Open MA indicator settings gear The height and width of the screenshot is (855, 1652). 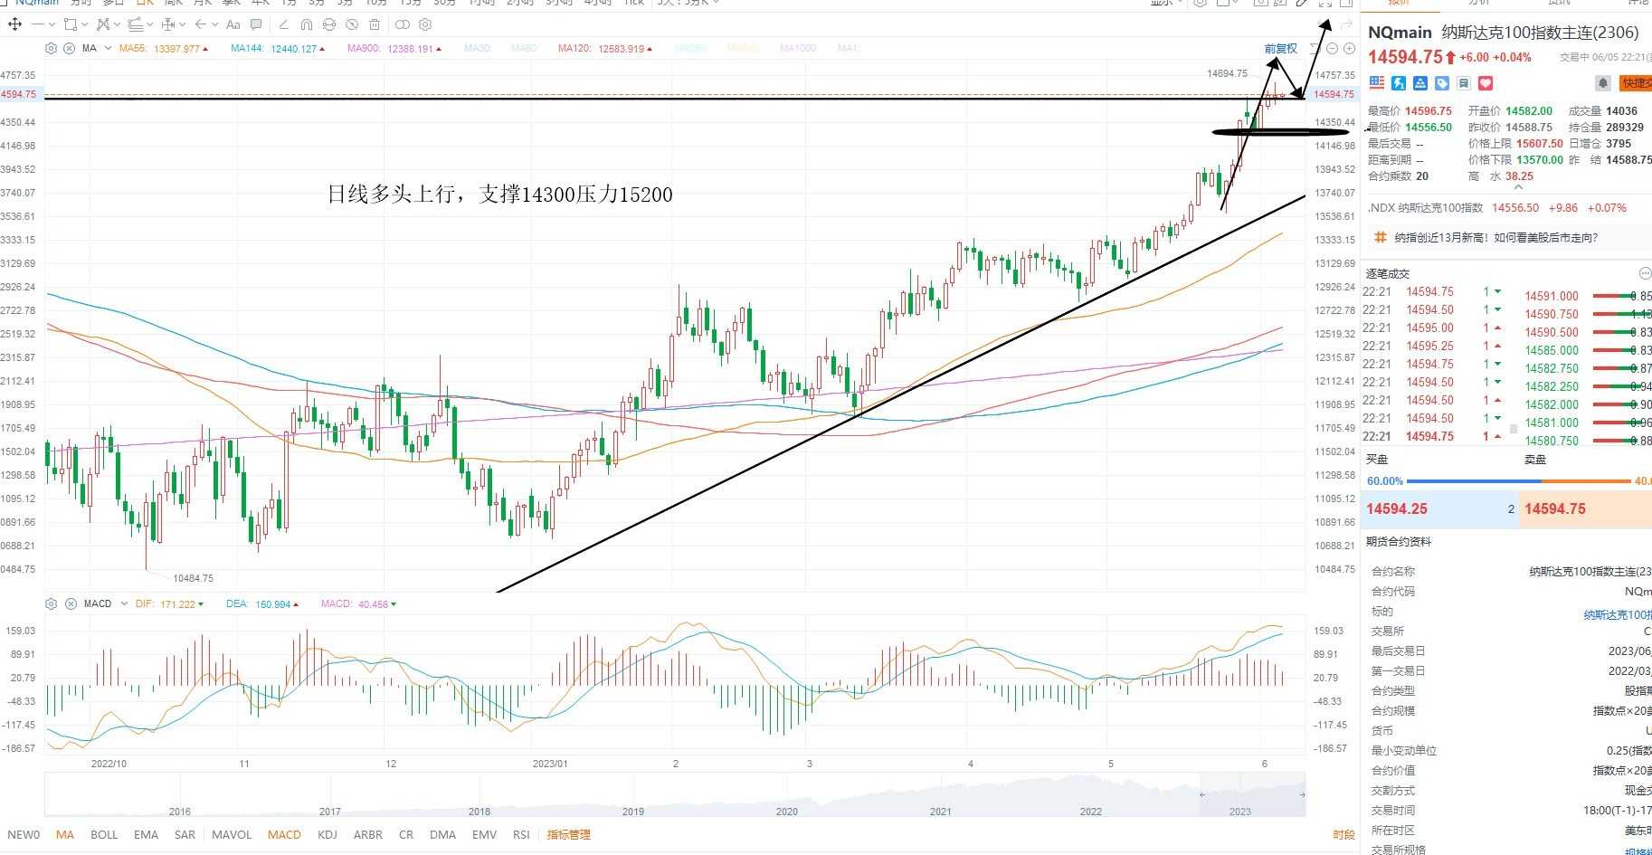51,48
